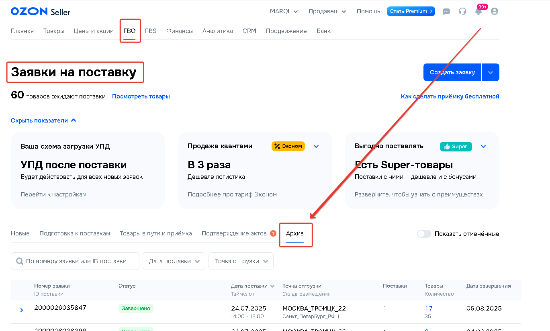Click the search magnifier icon
550x331 pixels.
pyautogui.click(x=19, y=261)
